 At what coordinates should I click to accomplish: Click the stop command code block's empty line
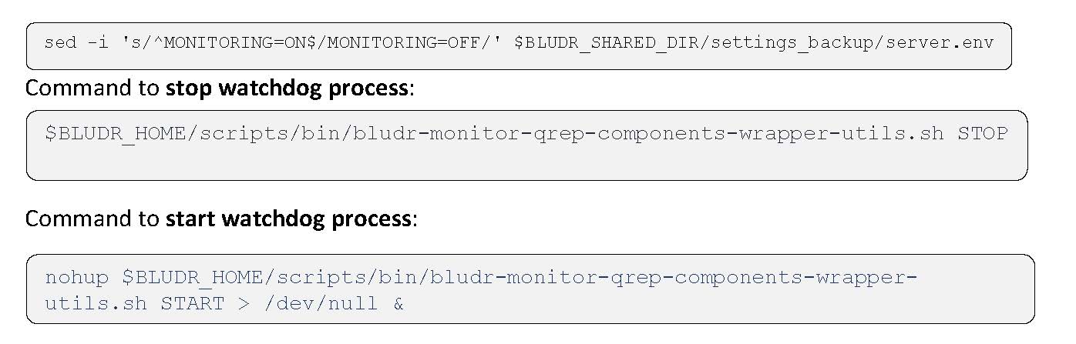point(526,162)
